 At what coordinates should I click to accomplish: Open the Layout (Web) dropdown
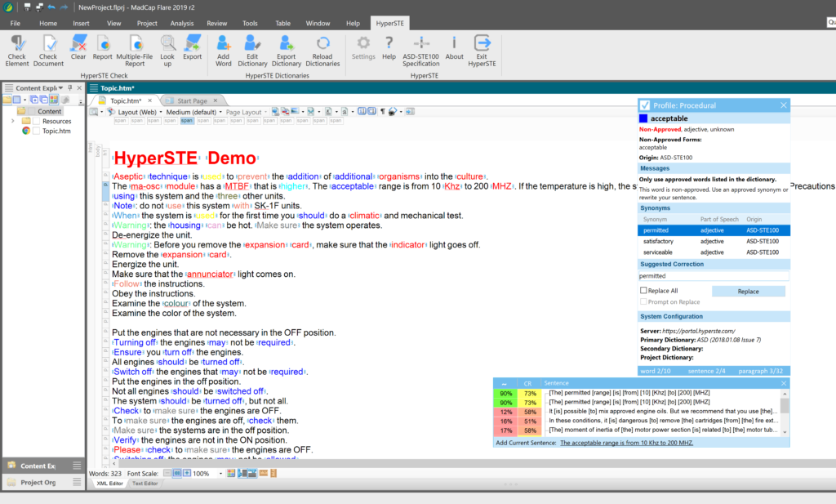[x=137, y=112]
